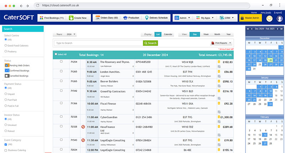The width and height of the screenshot is (285, 153).
Task: Reload the page with browser refresh icon
Action: [x=38, y=5]
